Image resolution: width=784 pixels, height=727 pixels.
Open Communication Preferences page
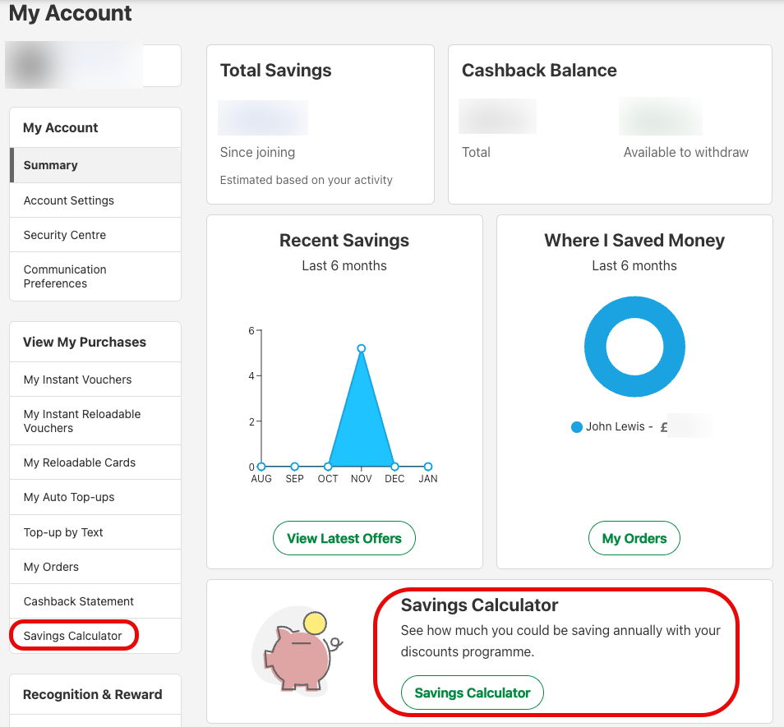click(x=65, y=276)
